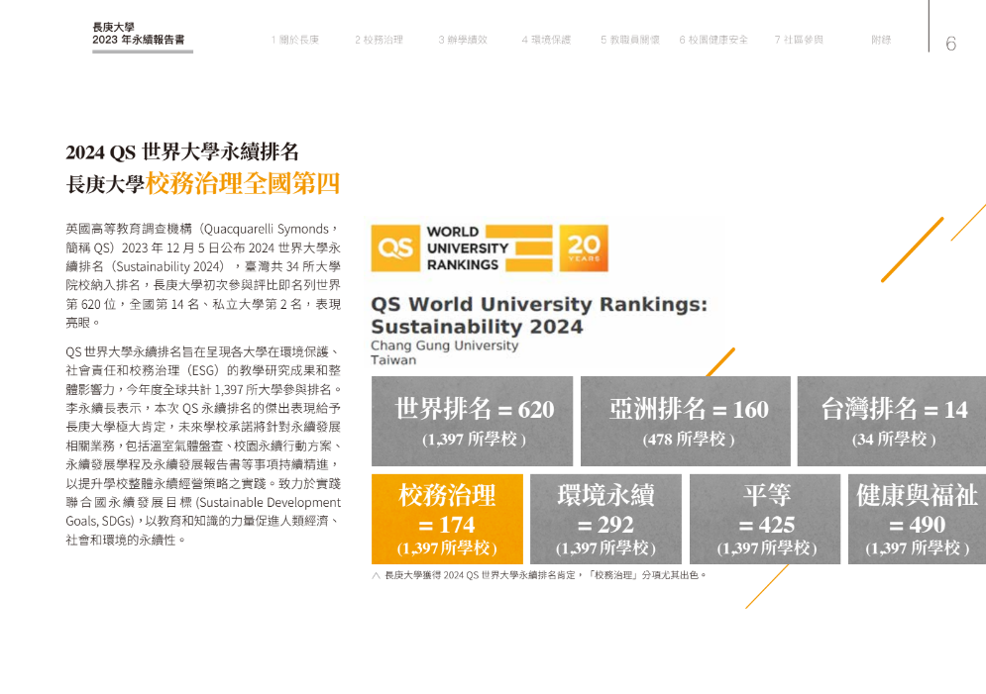Click the QS logo square icon

point(395,248)
